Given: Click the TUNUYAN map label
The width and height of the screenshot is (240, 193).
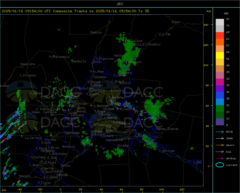Looking at the screenshot, I should (x=62, y=175).
